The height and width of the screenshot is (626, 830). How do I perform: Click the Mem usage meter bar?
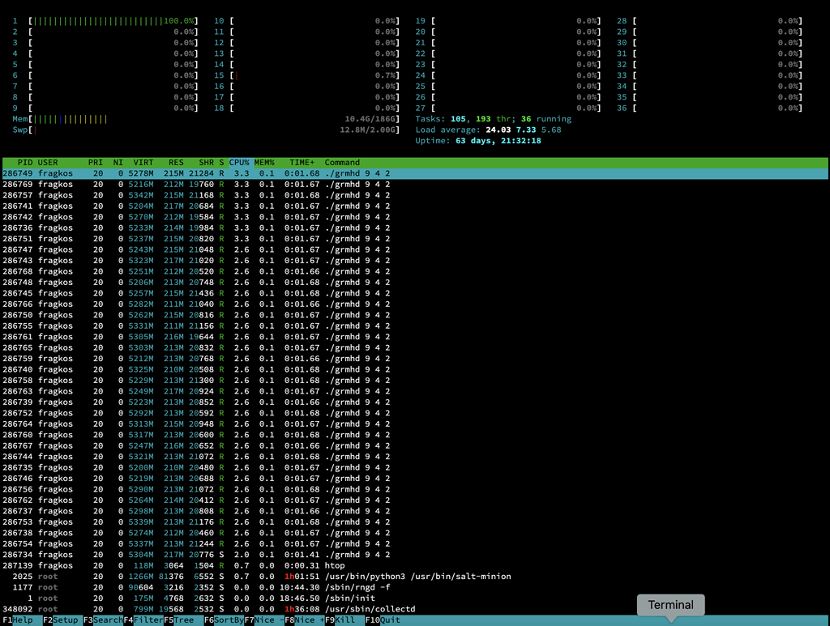coord(206,119)
